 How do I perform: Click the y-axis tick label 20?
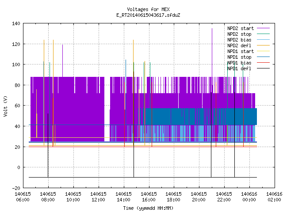coord(17,147)
